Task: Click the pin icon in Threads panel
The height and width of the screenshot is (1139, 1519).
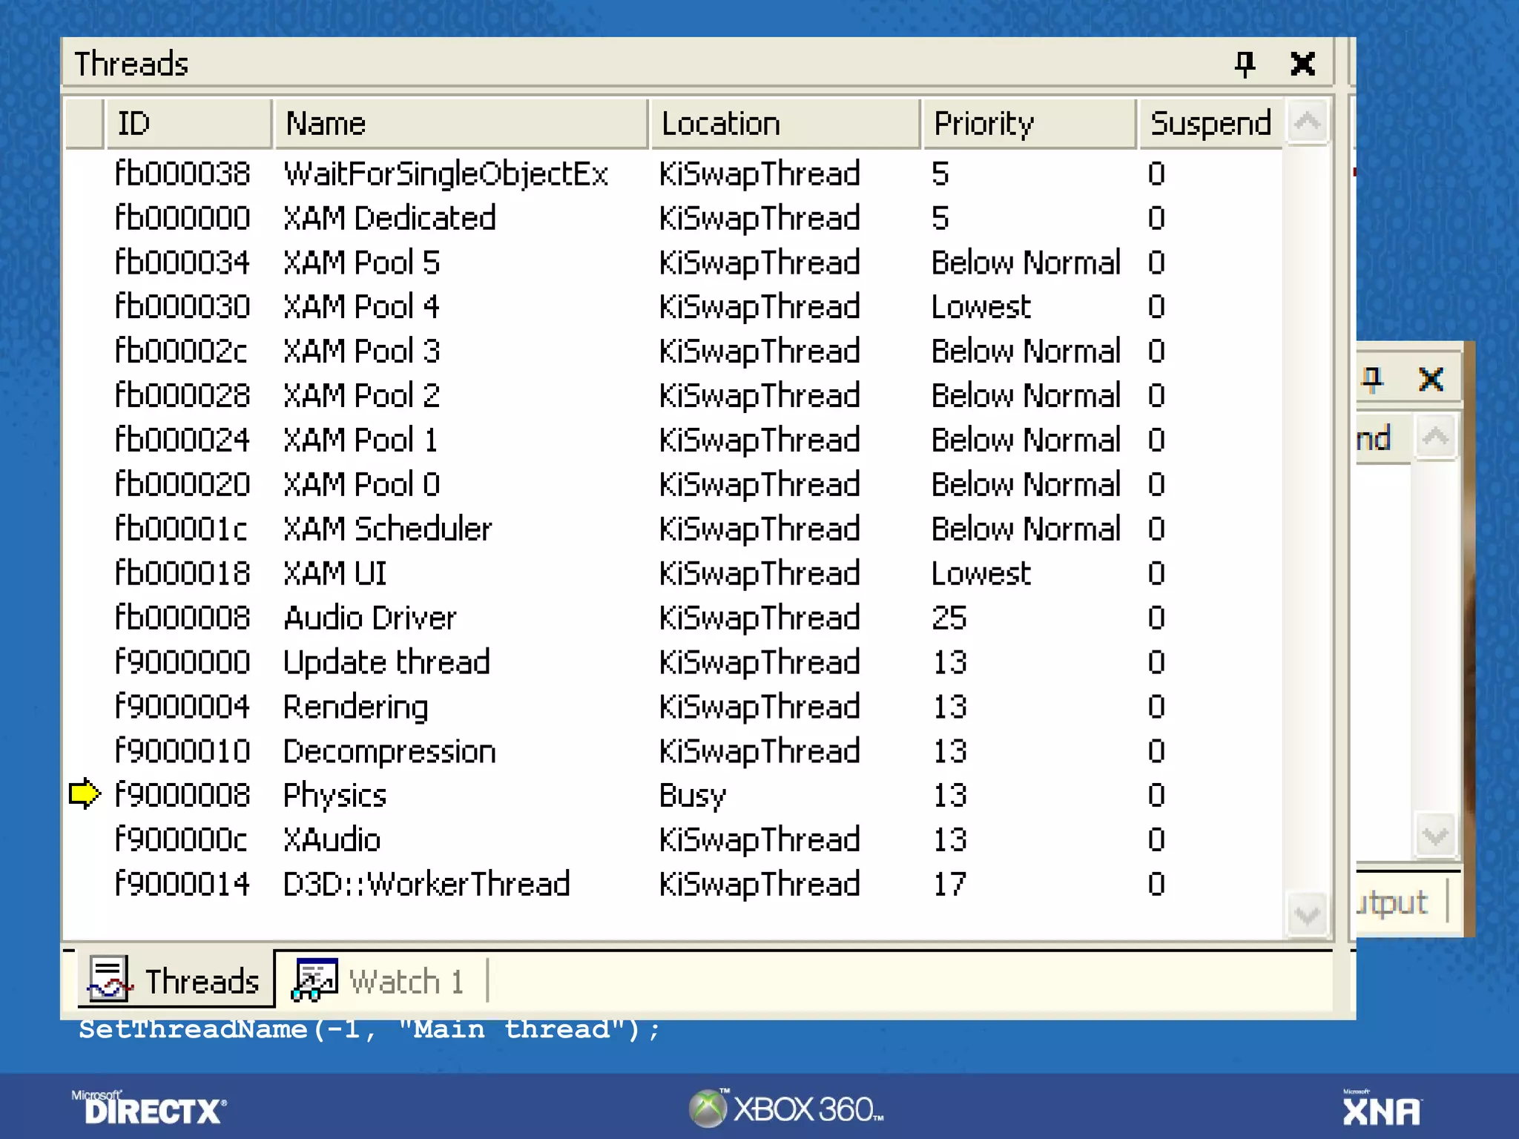Action: point(1245,65)
